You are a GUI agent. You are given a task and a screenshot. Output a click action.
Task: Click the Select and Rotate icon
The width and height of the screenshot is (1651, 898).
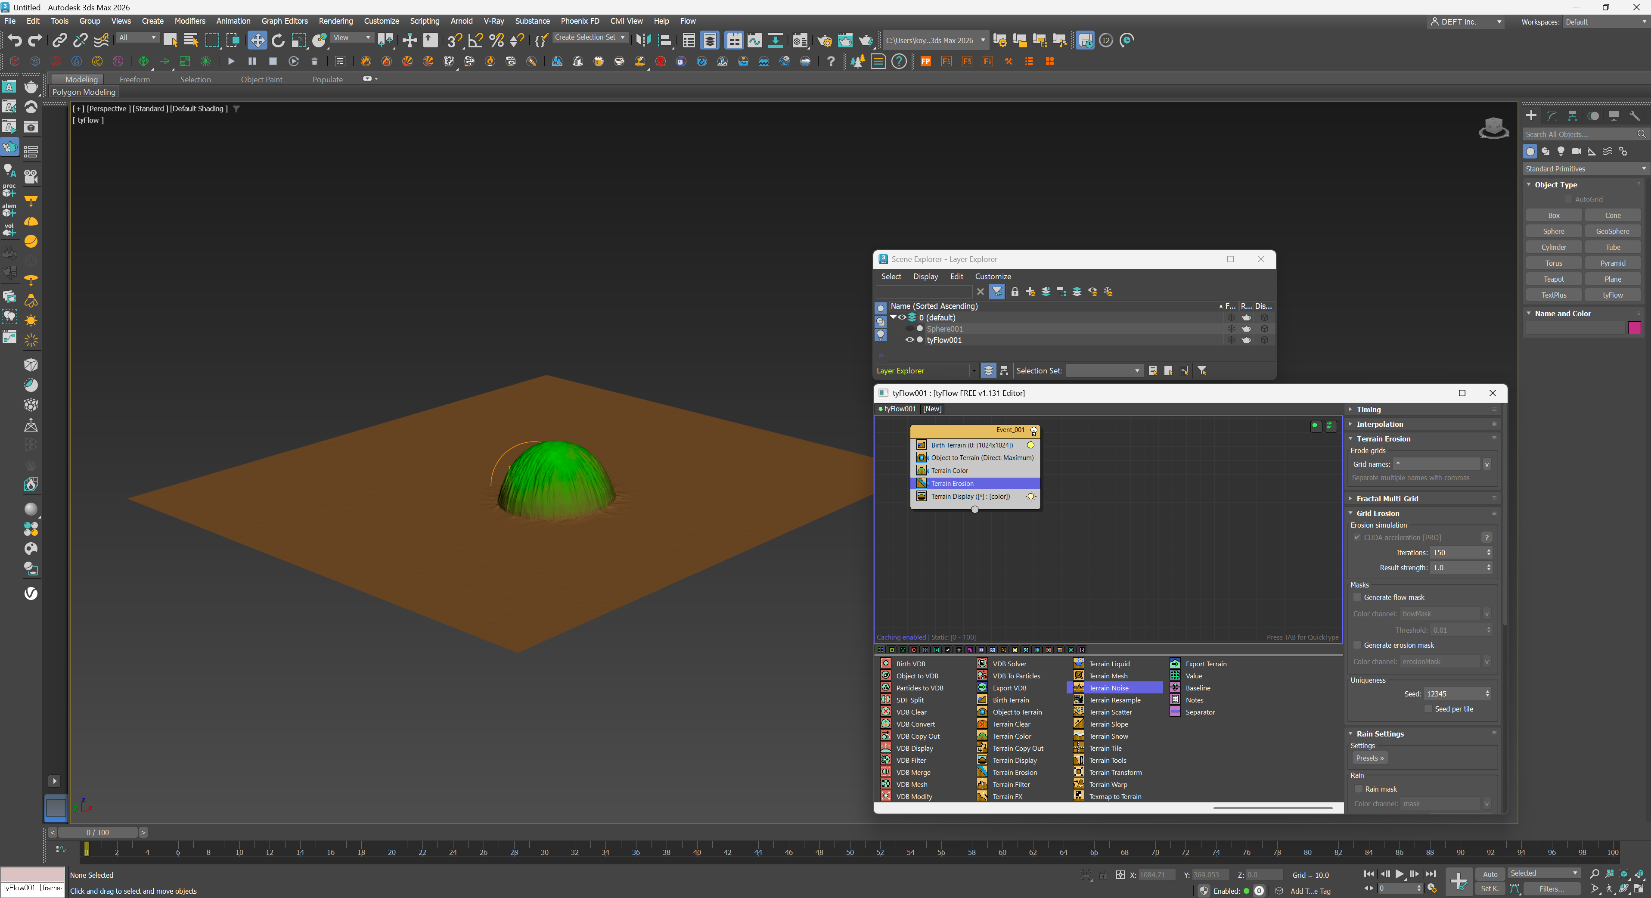277,40
